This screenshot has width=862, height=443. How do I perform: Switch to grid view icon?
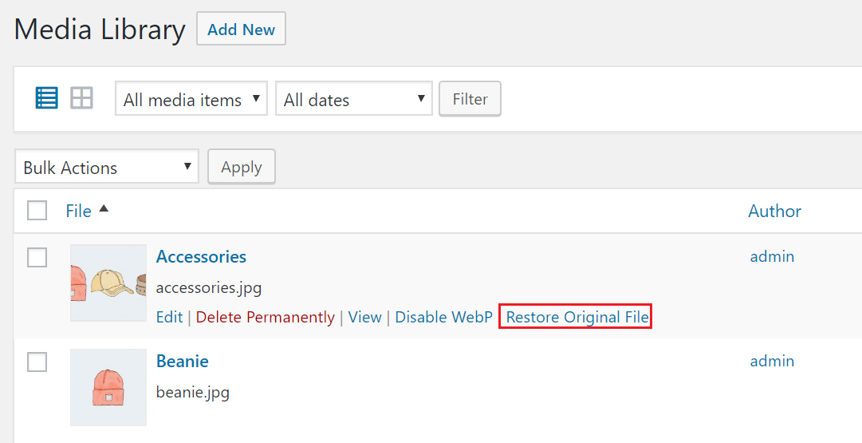coord(82,98)
